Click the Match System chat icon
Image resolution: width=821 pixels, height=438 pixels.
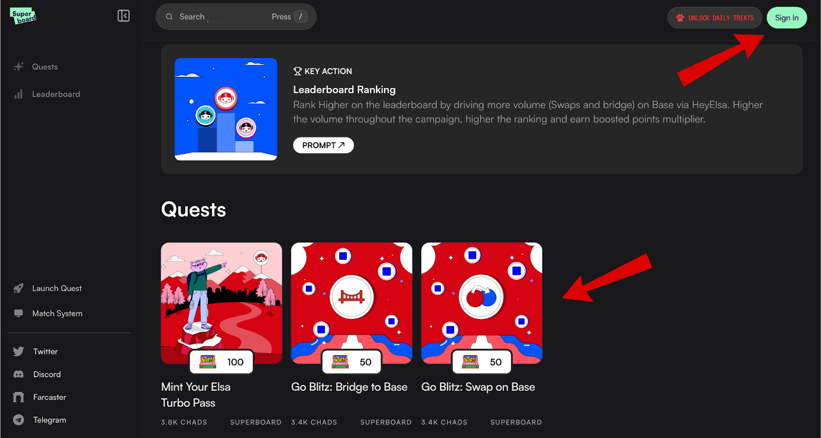tap(18, 313)
